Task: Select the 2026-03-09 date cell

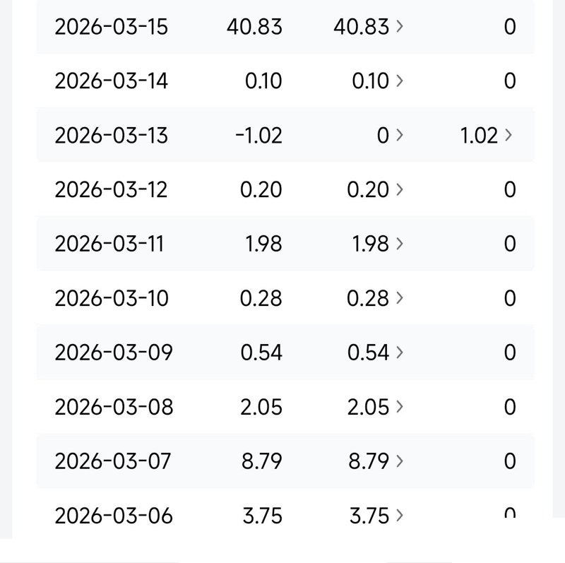Action: pos(114,352)
